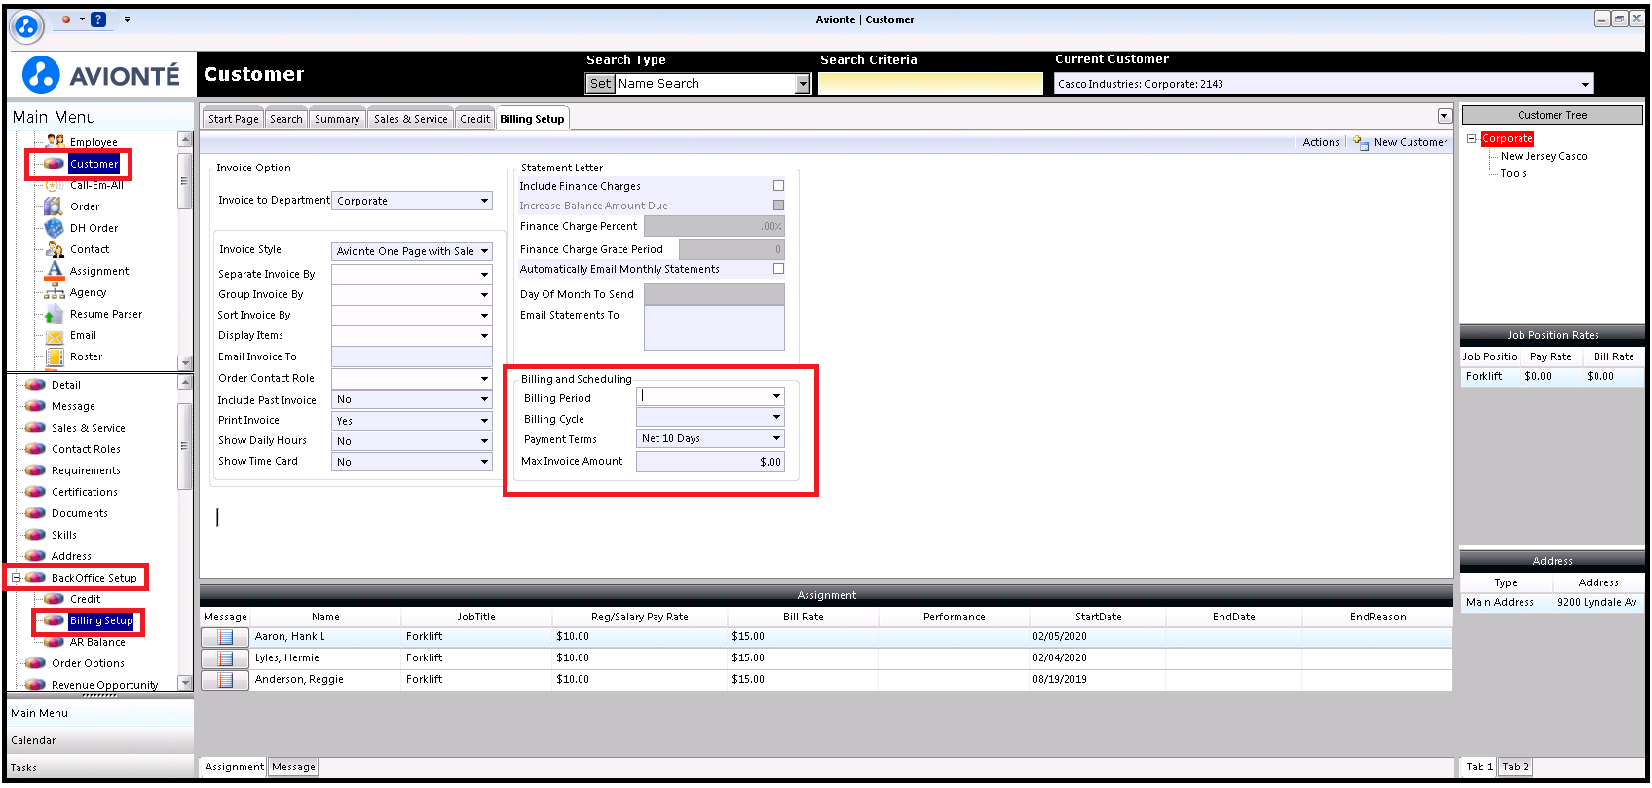Switch to the Search tab
Image resolution: width=1652 pixels, height=788 pixels.
(x=286, y=119)
